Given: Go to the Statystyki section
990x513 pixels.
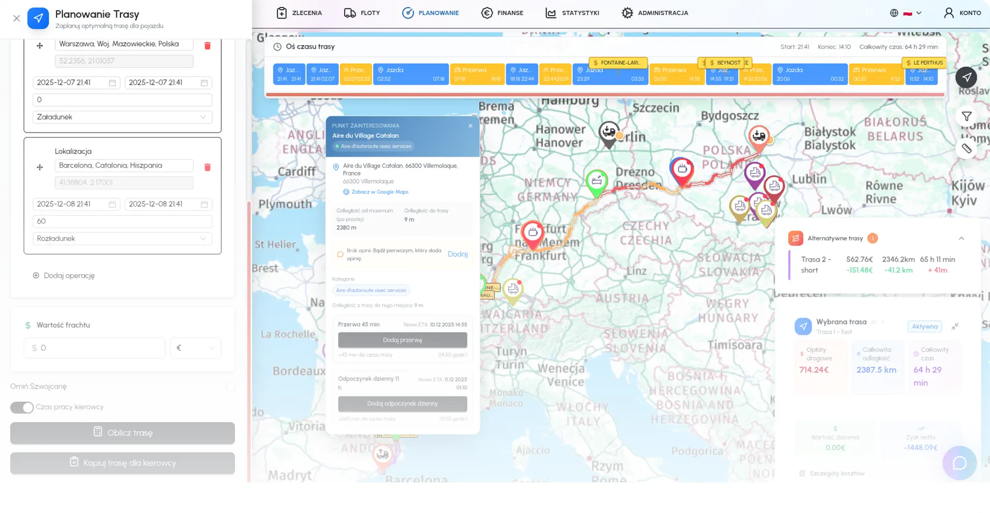Looking at the screenshot, I should click(572, 13).
